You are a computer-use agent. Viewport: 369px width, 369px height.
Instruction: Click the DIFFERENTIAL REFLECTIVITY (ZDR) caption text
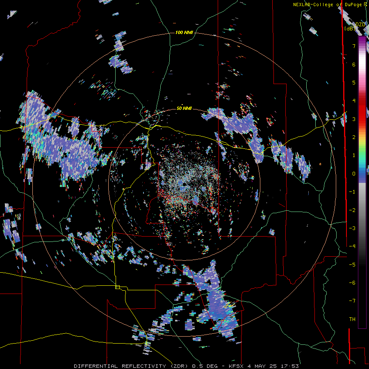point(131,366)
